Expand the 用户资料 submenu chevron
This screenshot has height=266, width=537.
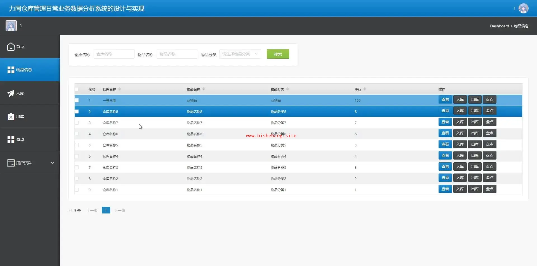click(x=53, y=163)
